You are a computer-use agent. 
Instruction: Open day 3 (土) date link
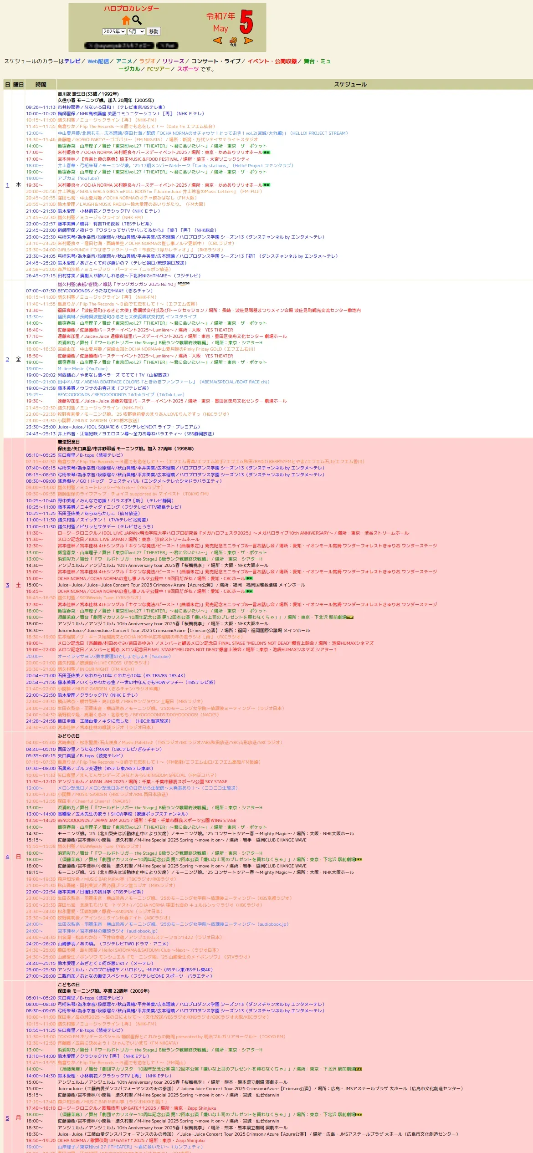point(7,585)
